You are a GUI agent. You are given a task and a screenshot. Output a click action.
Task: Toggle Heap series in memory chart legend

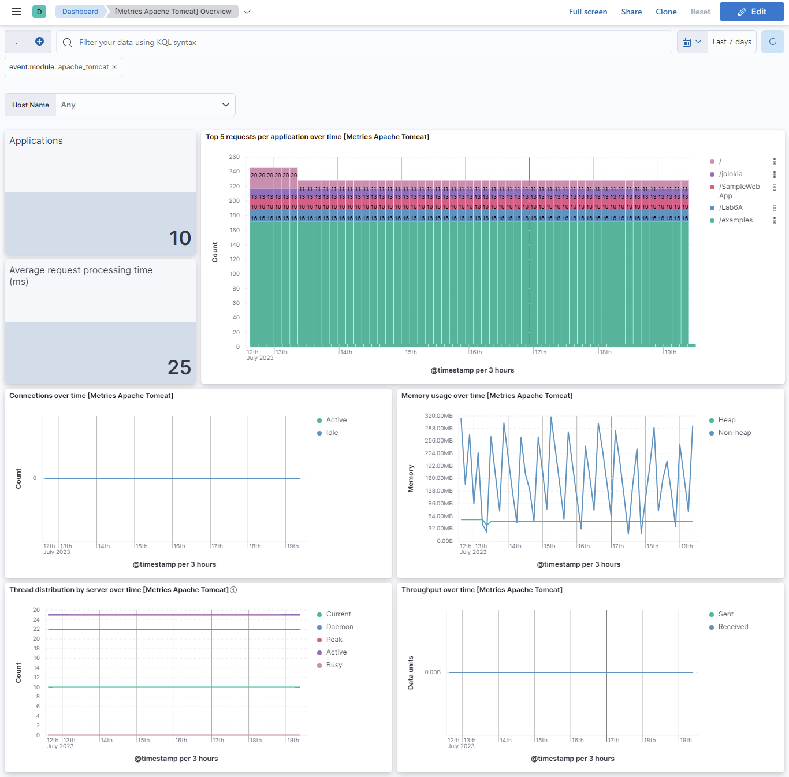click(x=727, y=420)
